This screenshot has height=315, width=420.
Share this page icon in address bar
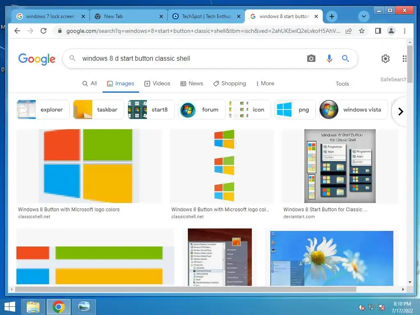349,31
